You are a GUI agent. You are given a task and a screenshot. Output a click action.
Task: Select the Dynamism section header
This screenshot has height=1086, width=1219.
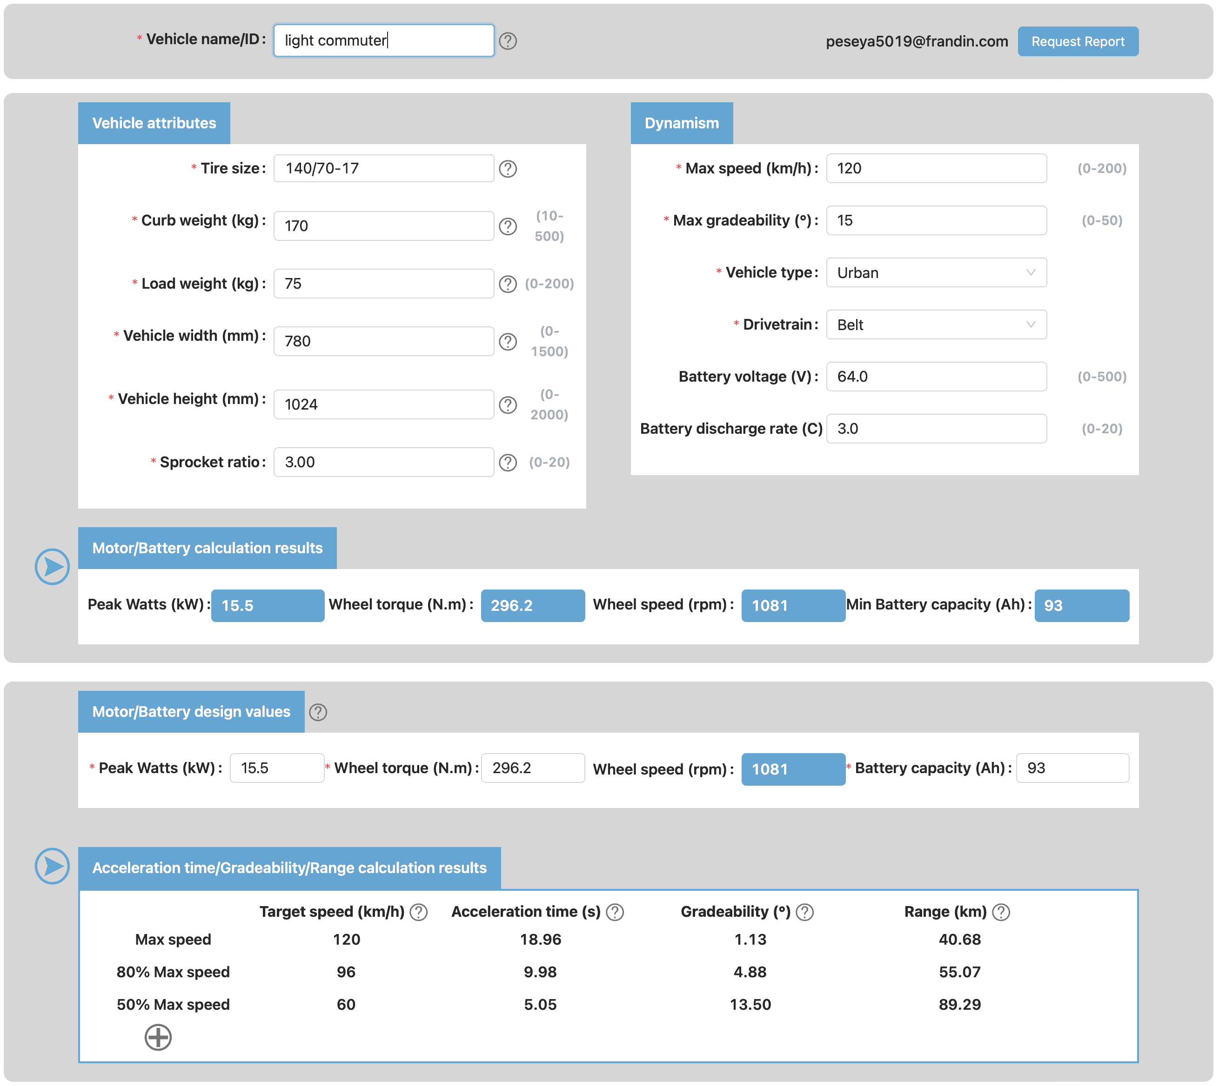coord(682,123)
